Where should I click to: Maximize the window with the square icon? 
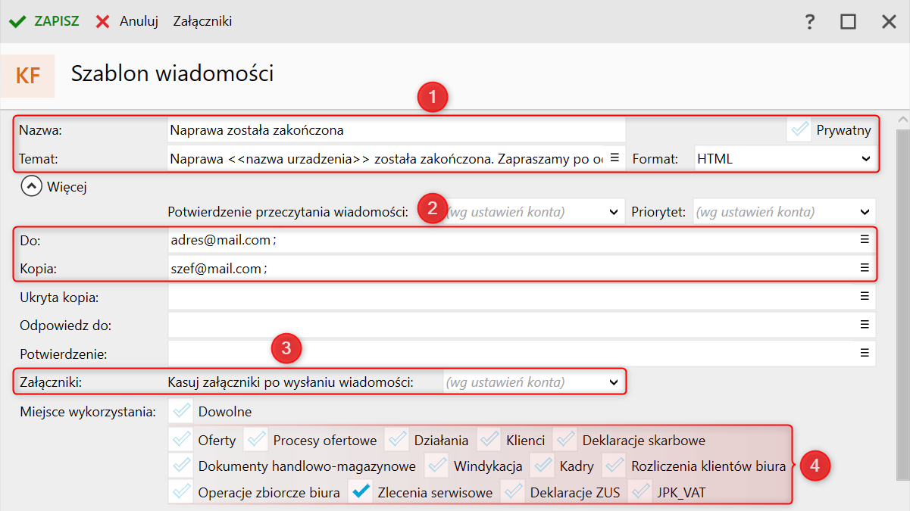(848, 21)
